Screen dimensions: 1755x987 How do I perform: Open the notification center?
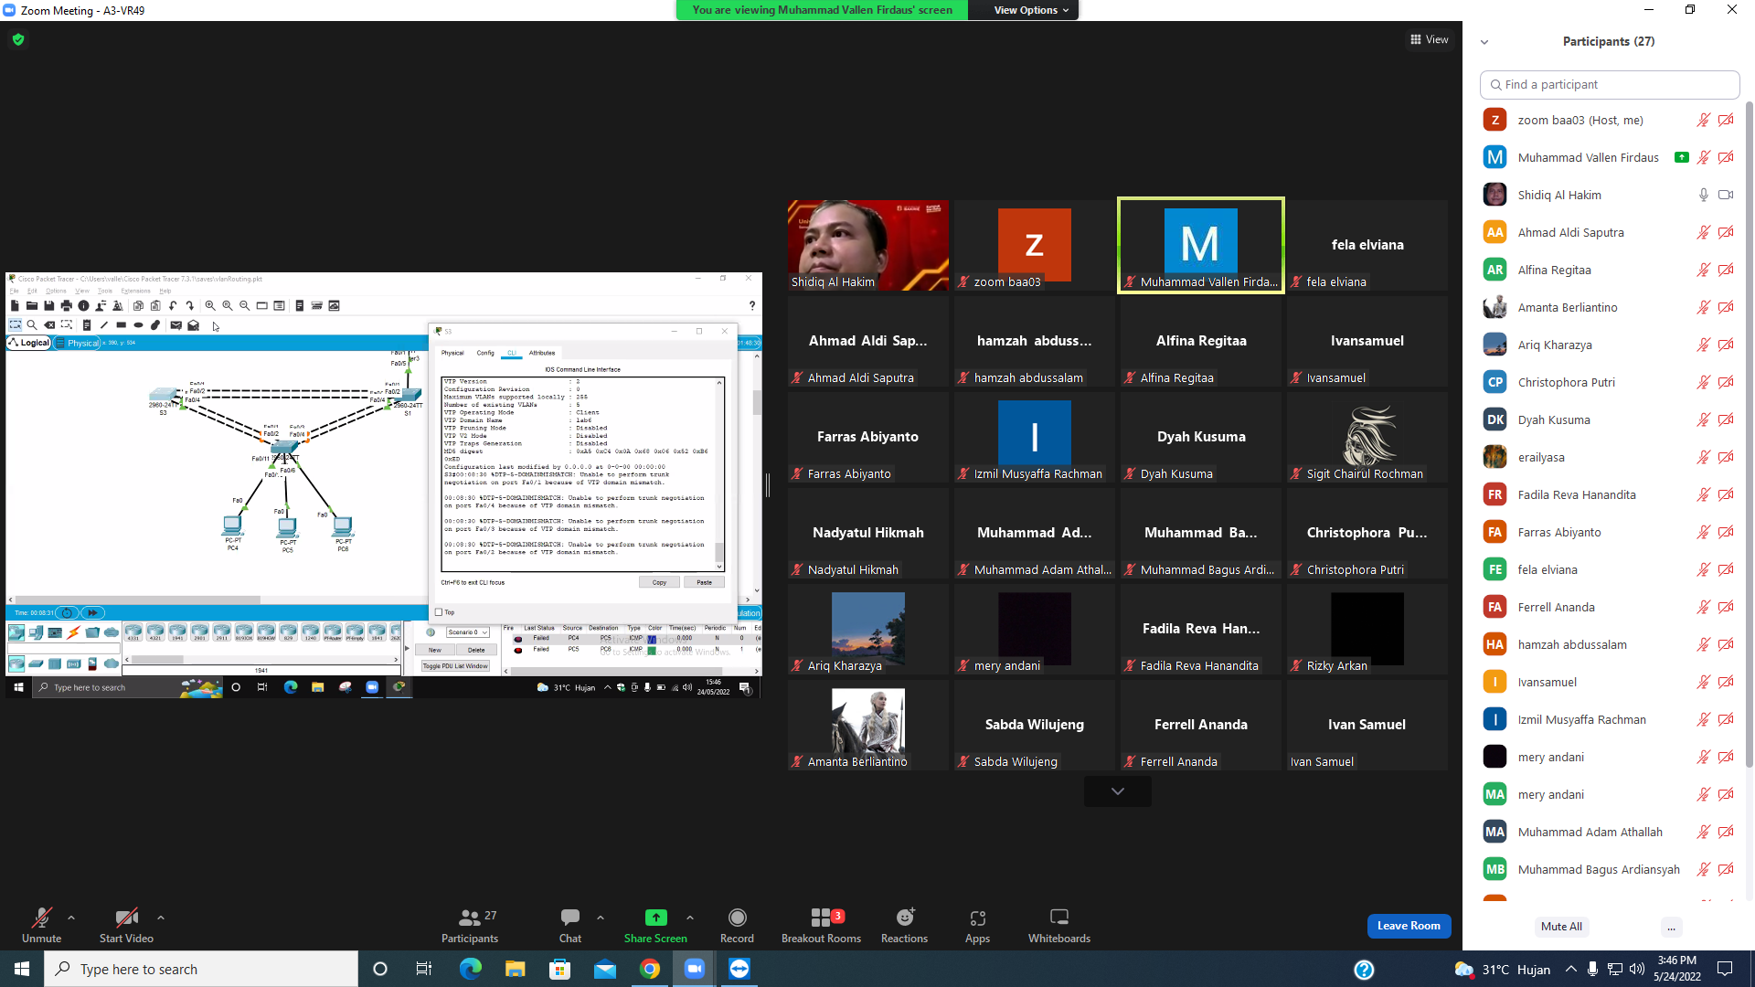(1725, 969)
